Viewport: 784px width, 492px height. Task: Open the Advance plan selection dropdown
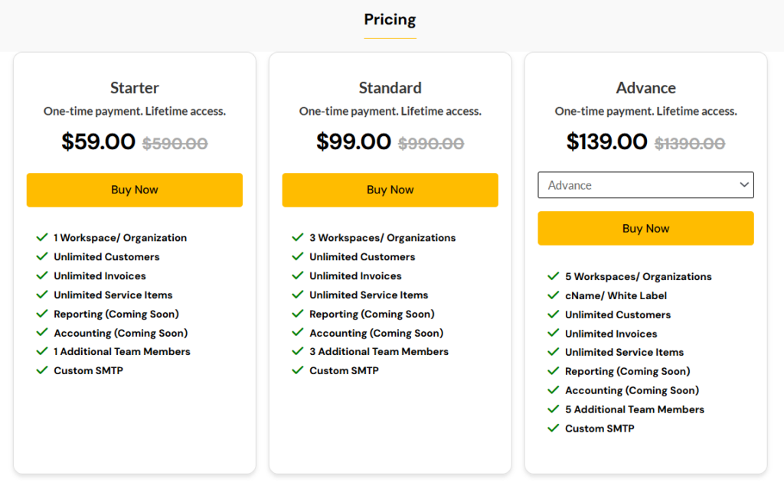point(645,185)
